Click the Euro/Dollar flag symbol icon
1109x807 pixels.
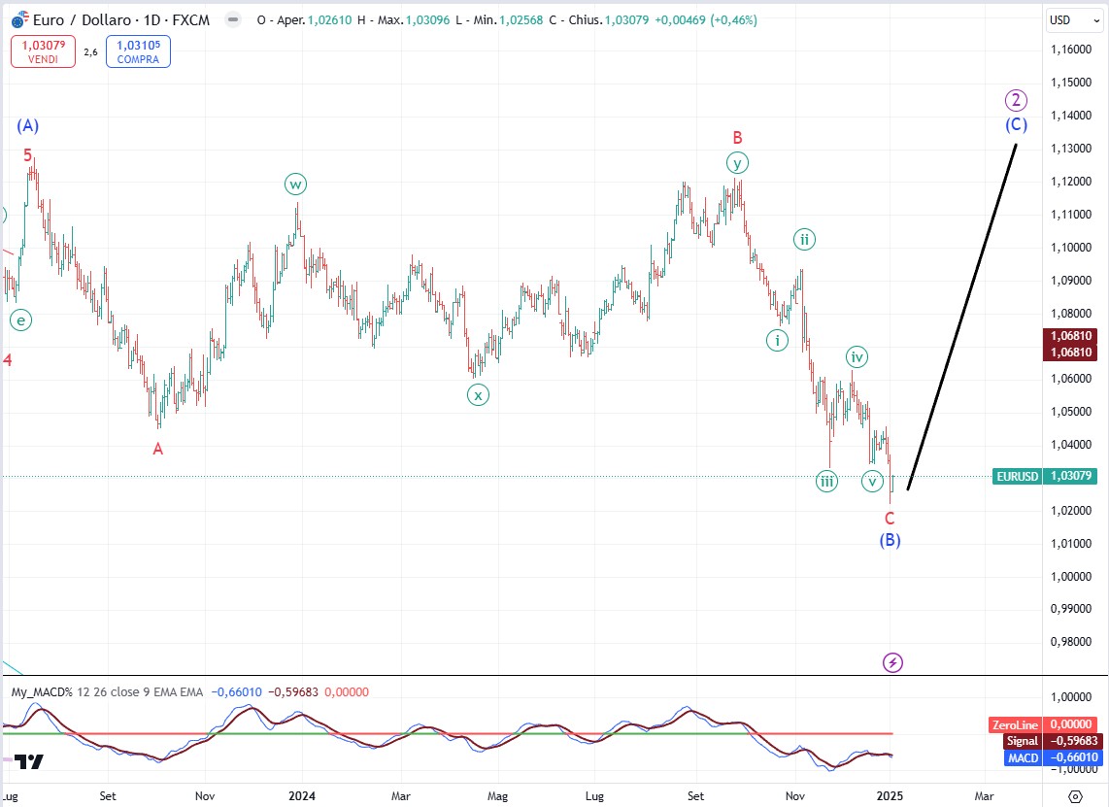(x=19, y=19)
